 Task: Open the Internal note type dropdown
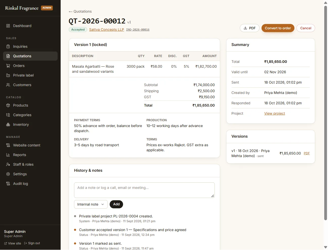(91, 204)
